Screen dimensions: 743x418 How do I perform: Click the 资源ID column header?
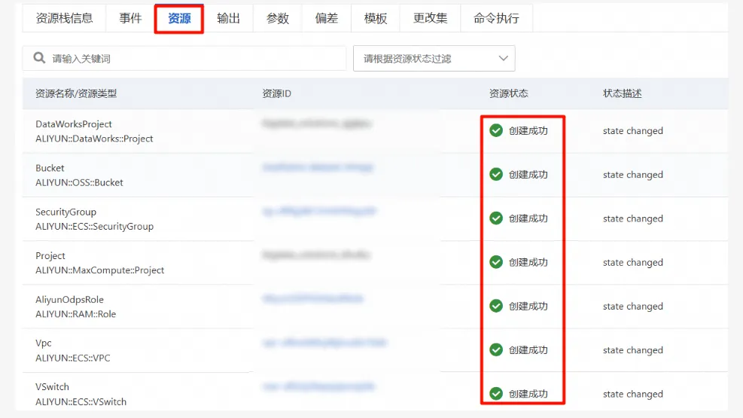tap(277, 93)
